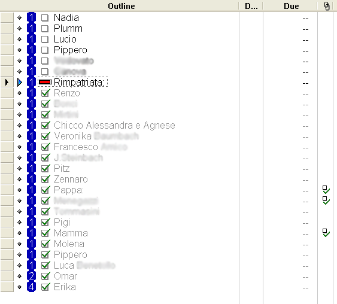The image size is (337, 304).
Task: Click priority badge 2 next to Omar
Action: tap(31, 276)
